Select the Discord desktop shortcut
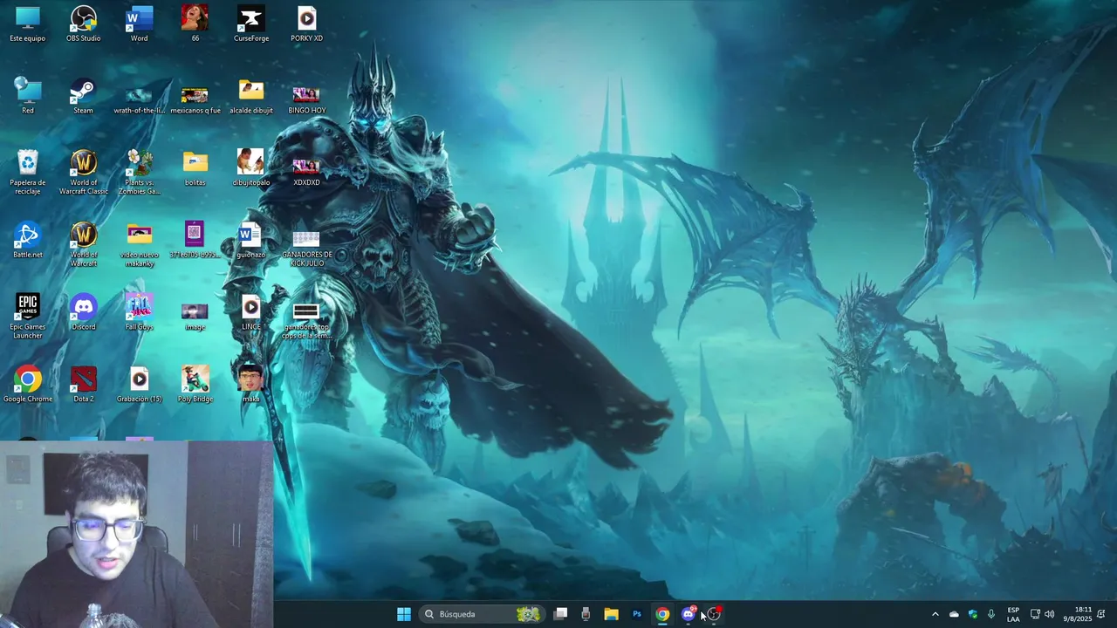The image size is (1117, 628). coord(84,311)
